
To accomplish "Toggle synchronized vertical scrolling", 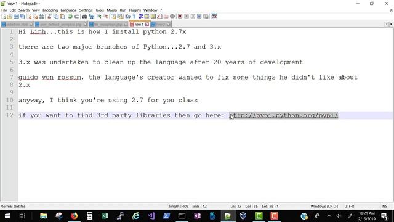I will [113, 17].
